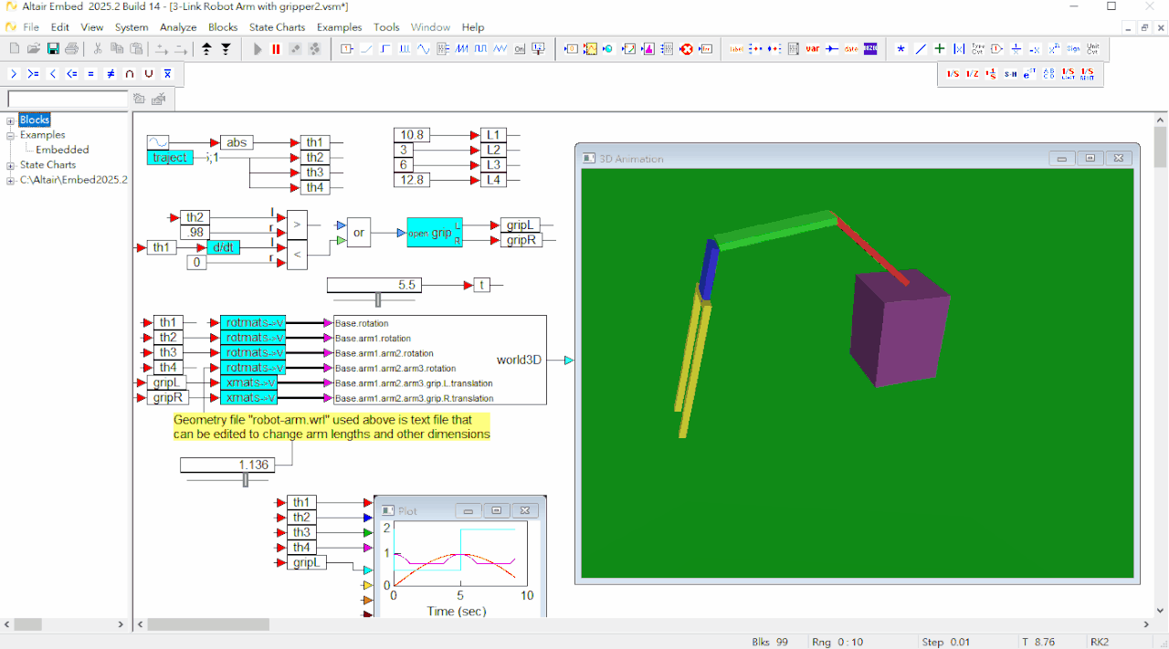1169x649 pixels.
Task: Select the or logic block
Action: click(x=359, y=233)
